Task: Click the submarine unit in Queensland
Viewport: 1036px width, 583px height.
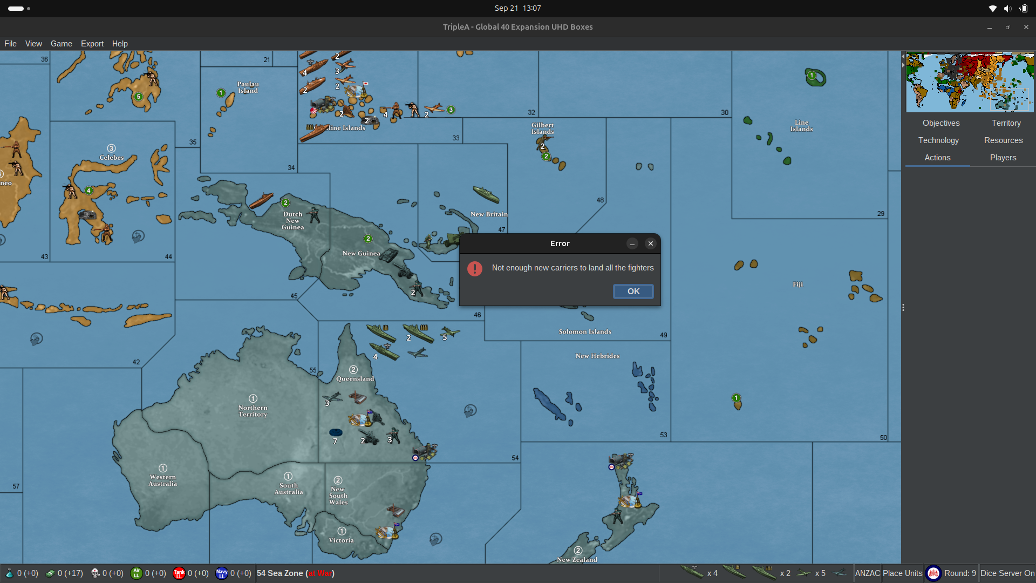Action: pyautogui.click(x=336, y=432)
